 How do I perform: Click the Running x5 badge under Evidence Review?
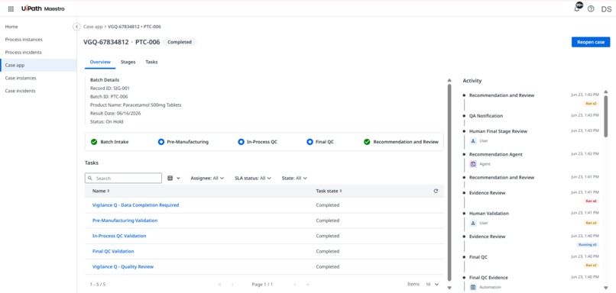pyautogui.click(x=588, y=245)
